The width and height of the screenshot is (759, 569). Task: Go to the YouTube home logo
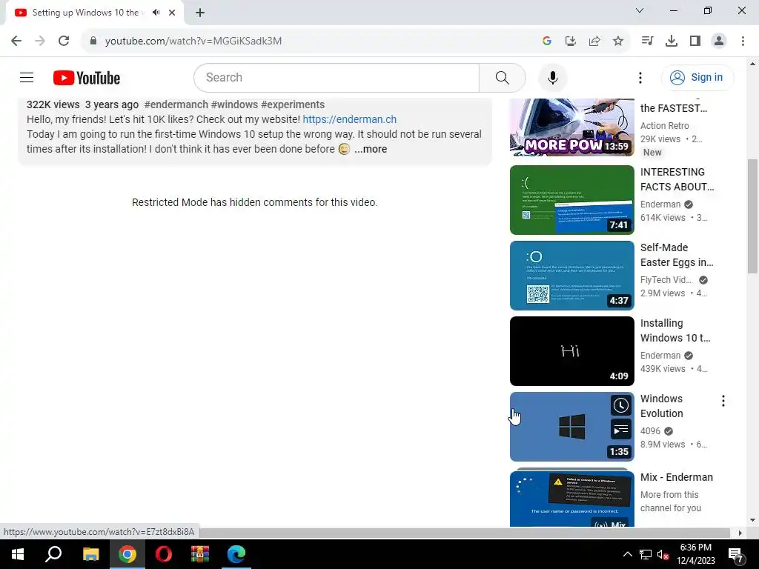point(87,78)
